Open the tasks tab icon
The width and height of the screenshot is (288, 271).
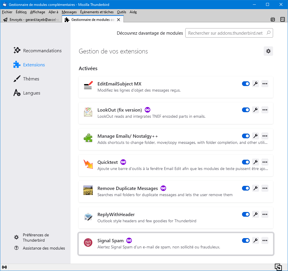coord(283,19)
